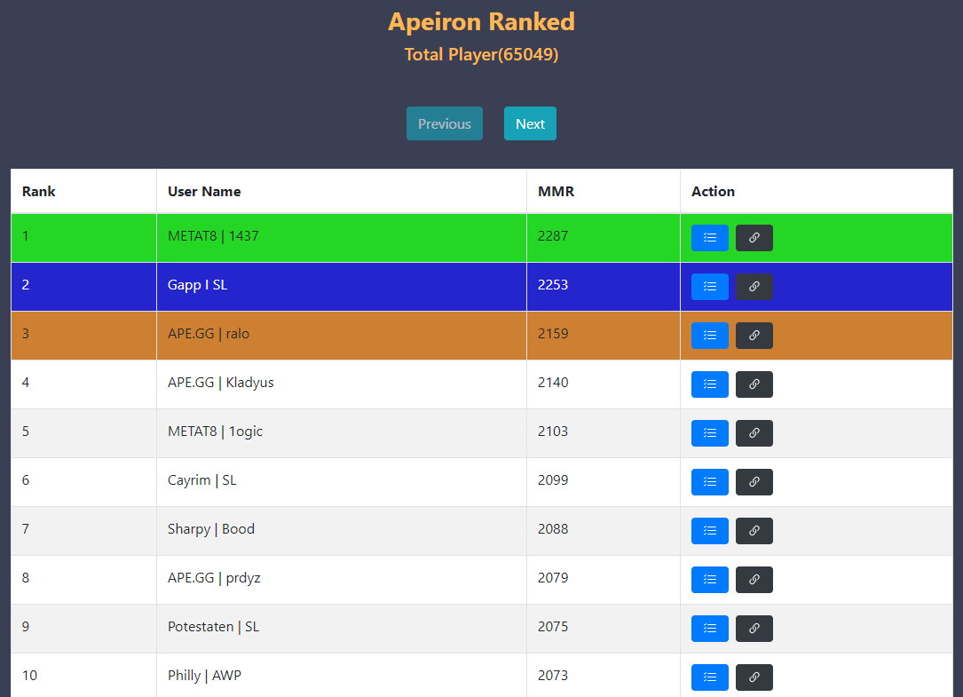Select the user name Gapp I SL
963x697 pixels.
[197, 285]
